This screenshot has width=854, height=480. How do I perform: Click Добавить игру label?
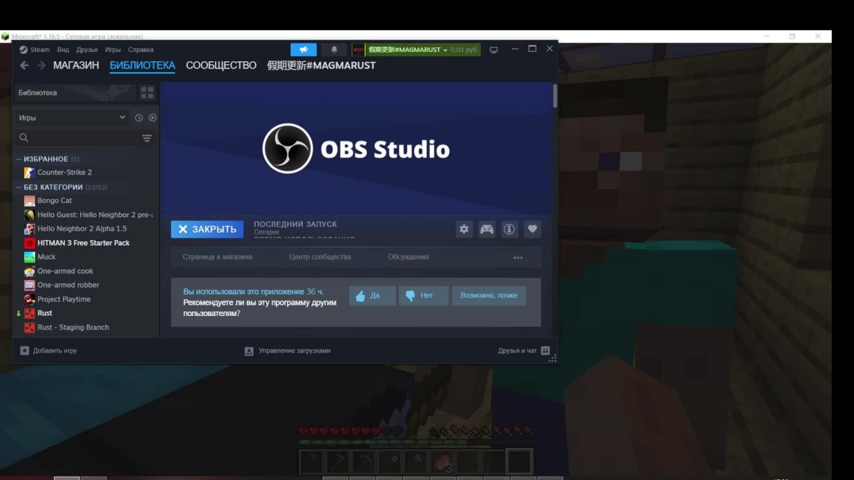click(x=55, y=351)
